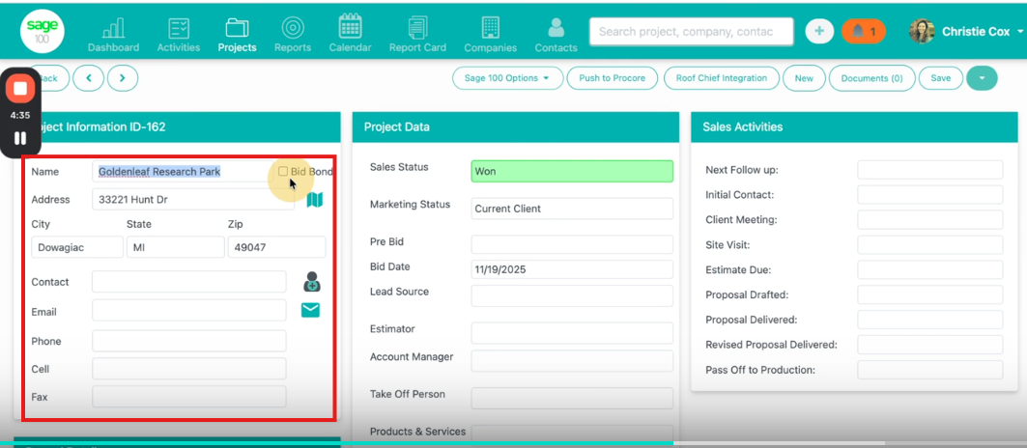Click Push to Procore button

click(x=612, y=78)
